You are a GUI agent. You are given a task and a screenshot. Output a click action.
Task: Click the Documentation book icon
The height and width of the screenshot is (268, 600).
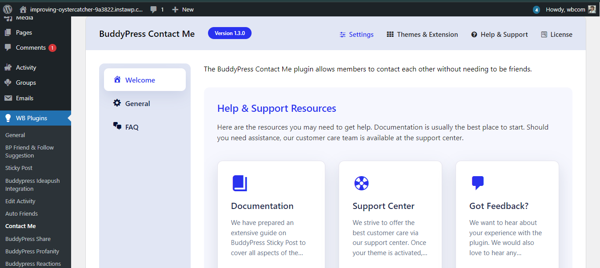click(240, 183)
